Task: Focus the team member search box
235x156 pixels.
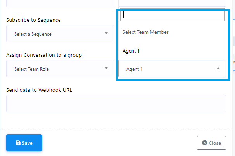Action: point(172,15)
